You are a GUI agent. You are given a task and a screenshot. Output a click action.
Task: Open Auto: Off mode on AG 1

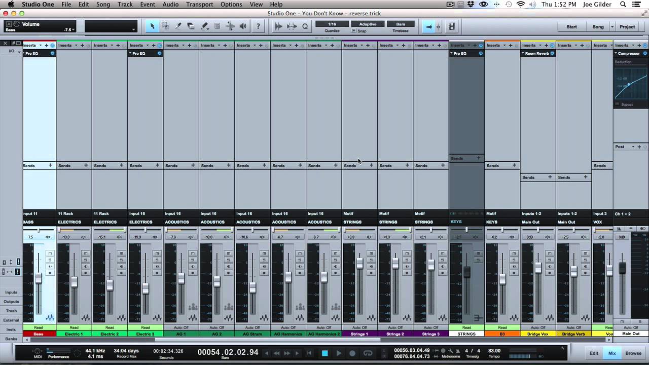tap(181, 327)
